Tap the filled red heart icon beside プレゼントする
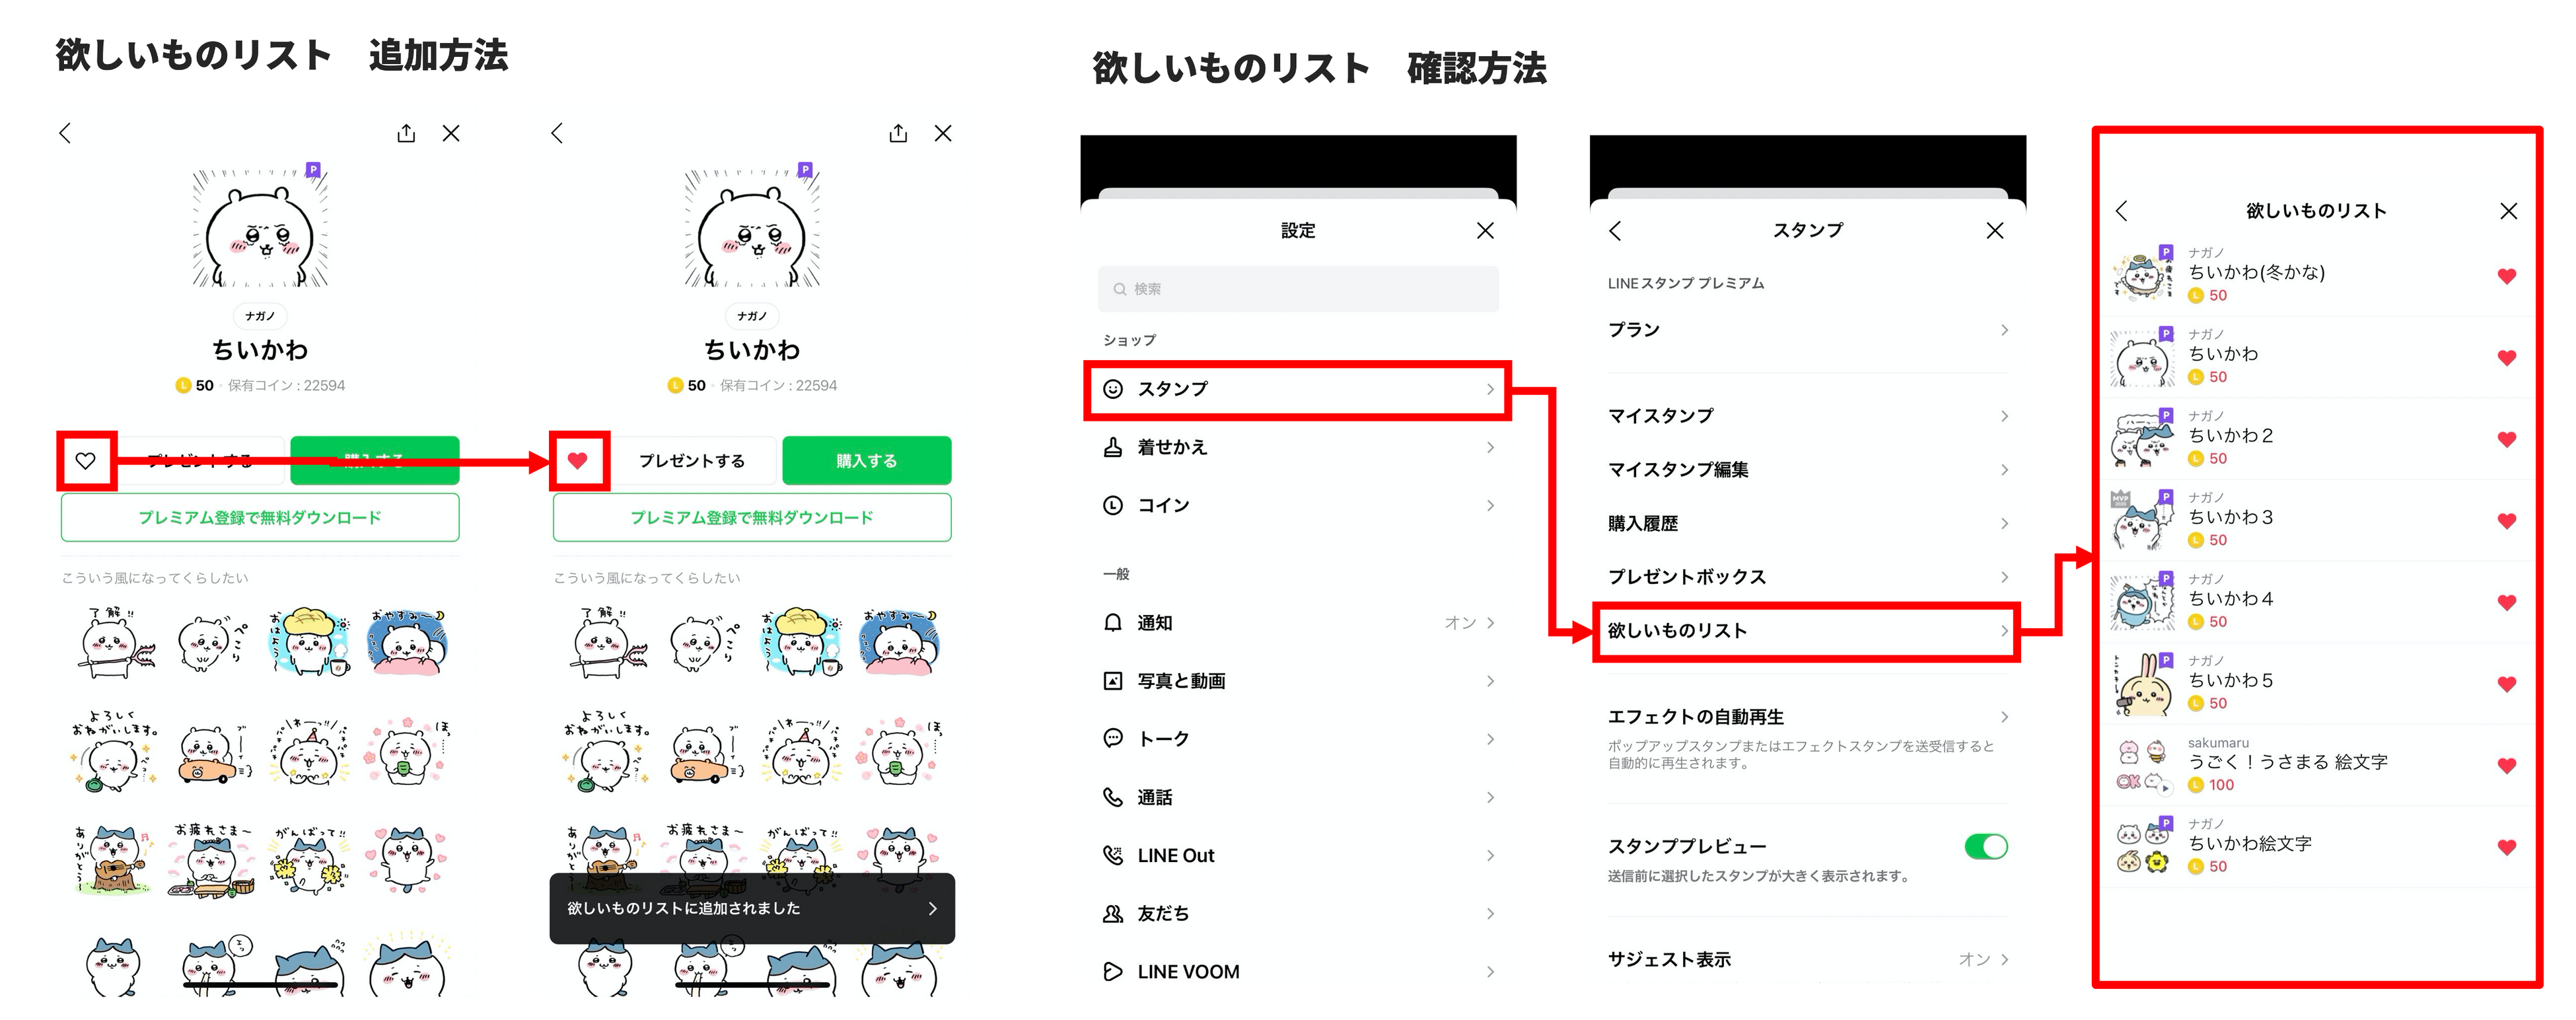This screenshot has width=2576, height=1020. click(x=578, y=460)
